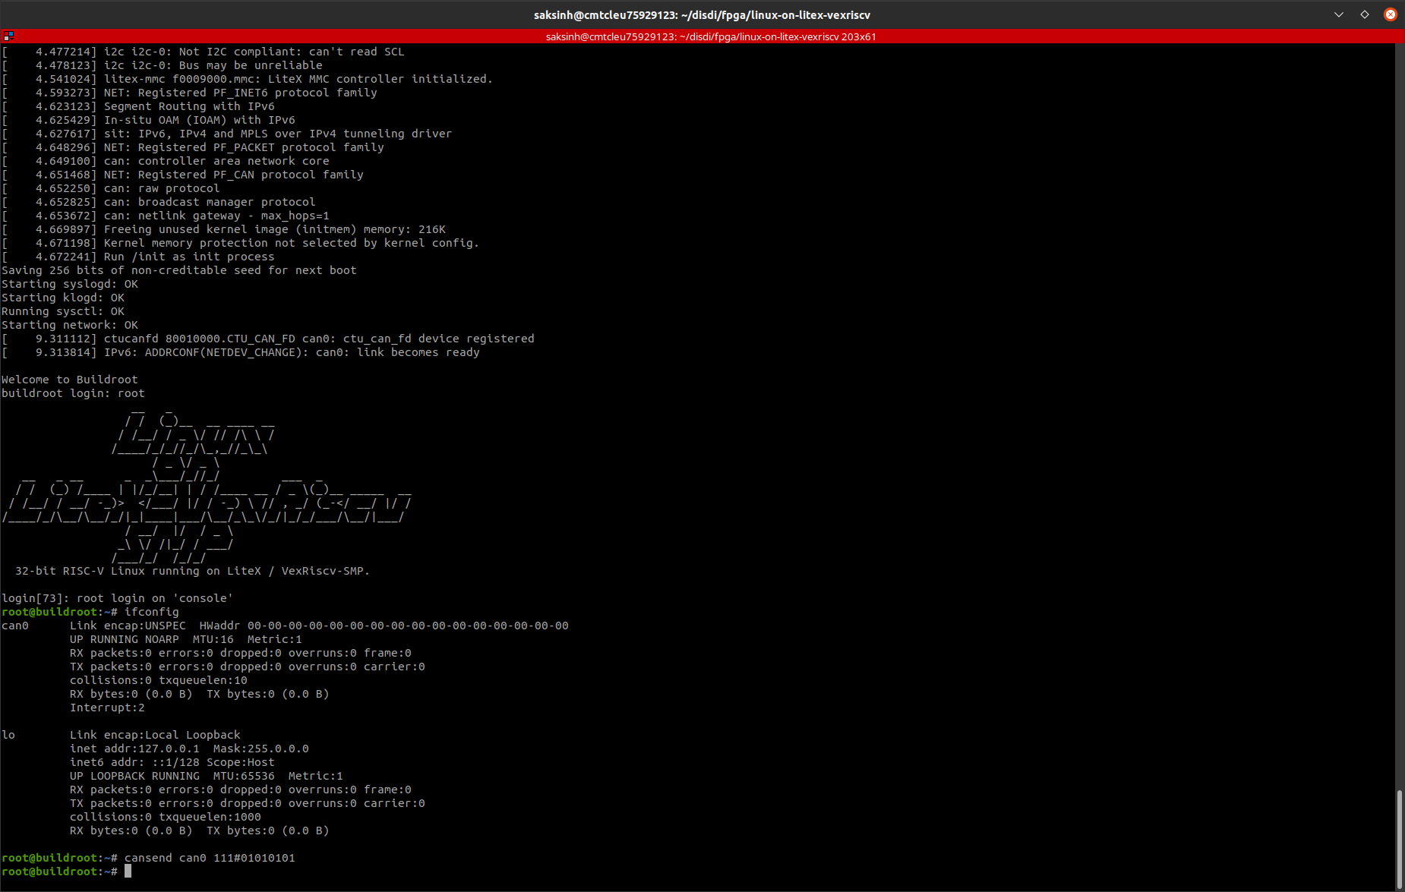The image size is (1405, 892).
Task: Click the 'can0' interface name
Action: (x=15, y=626)
